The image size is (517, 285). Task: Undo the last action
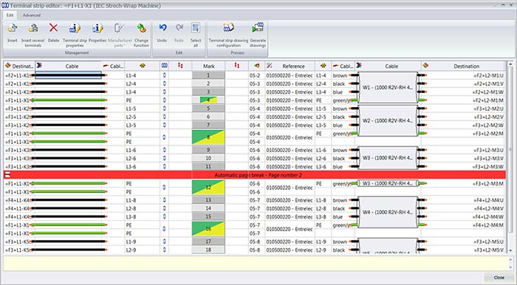[162, 28]
